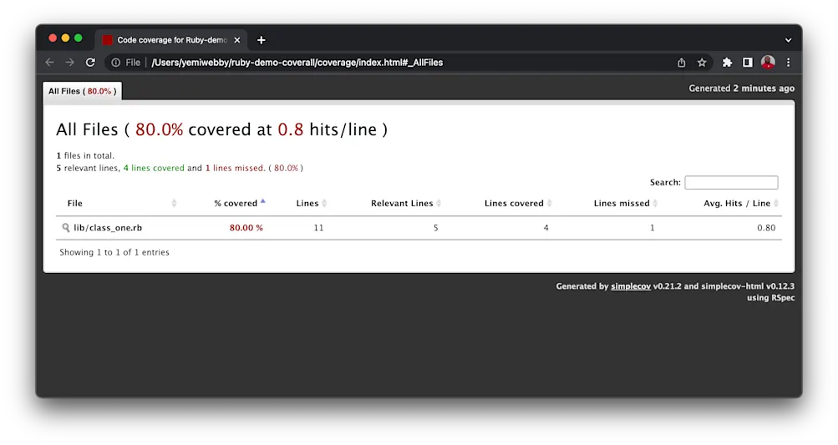The width and height of the screenshot is (838, 445).
Task: Click 'Generated 2 minutes ago' timestamp
Action: [x=741, y=88]
